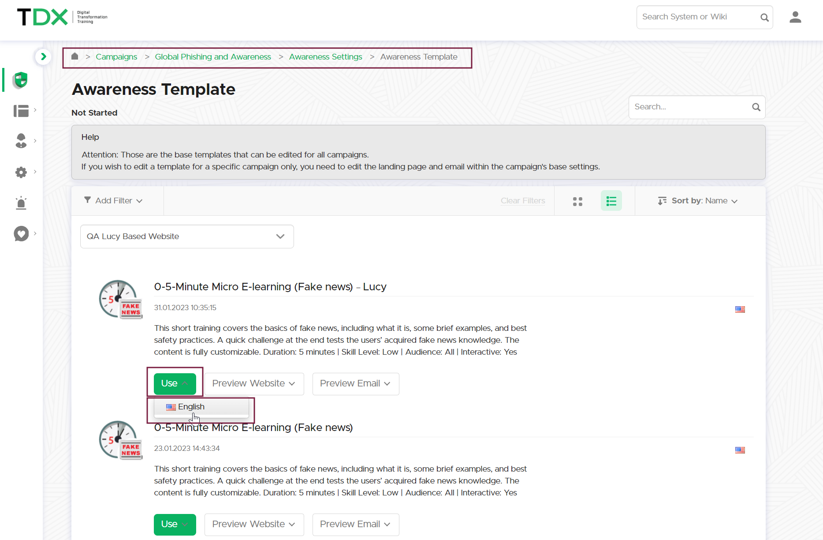This screenshot has height=540, width=823.
Task: Expand the QA Lucy Based Website dropdown
Action: point(187,236)
